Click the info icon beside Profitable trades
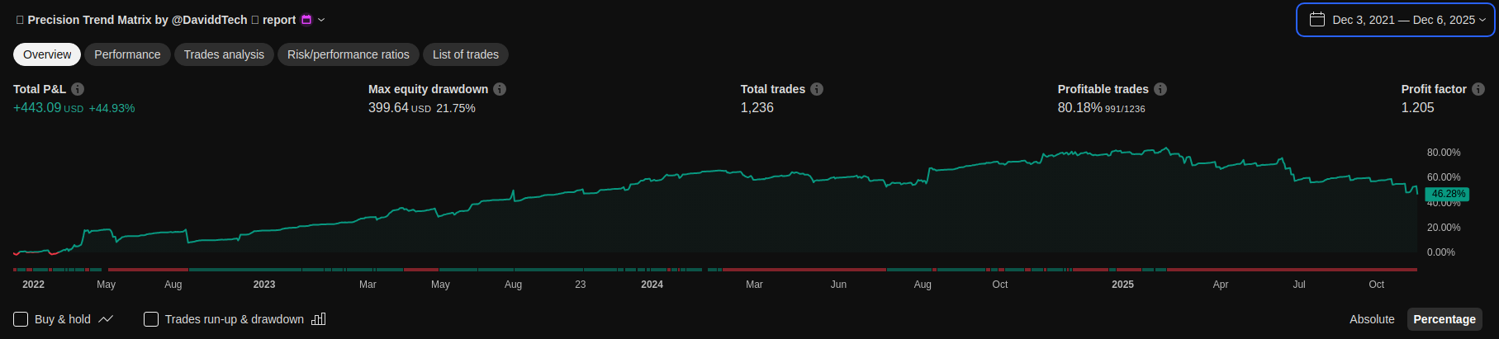 [x=1160, y=89]
